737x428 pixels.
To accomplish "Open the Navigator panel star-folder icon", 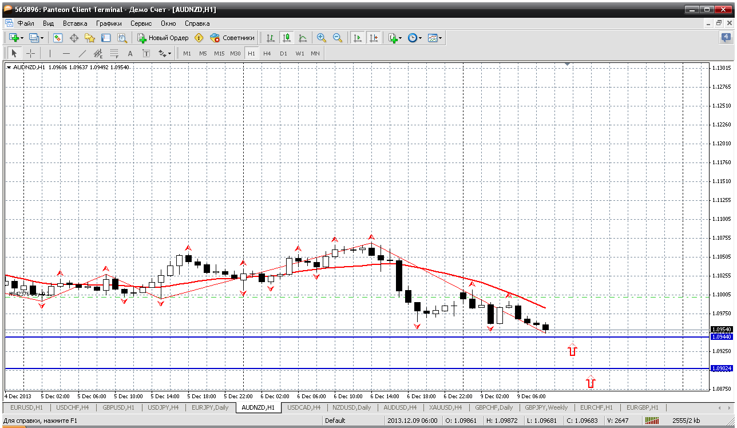I will click(x=90, y=38).
